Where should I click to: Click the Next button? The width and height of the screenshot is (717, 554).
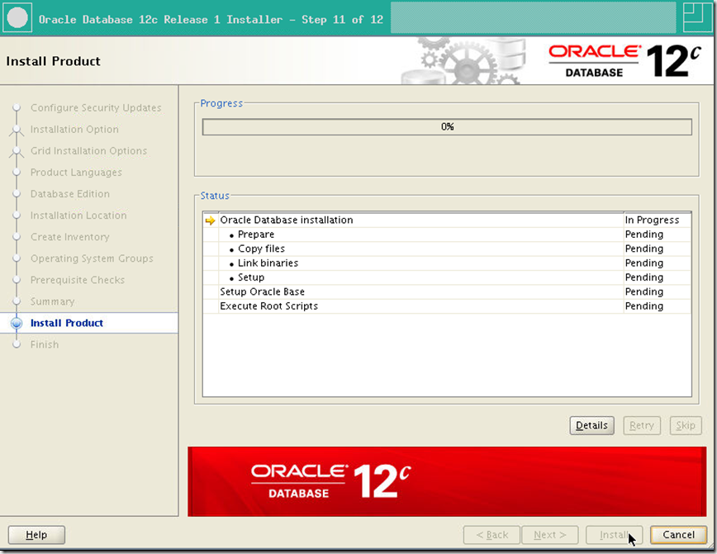coord(549,535)
